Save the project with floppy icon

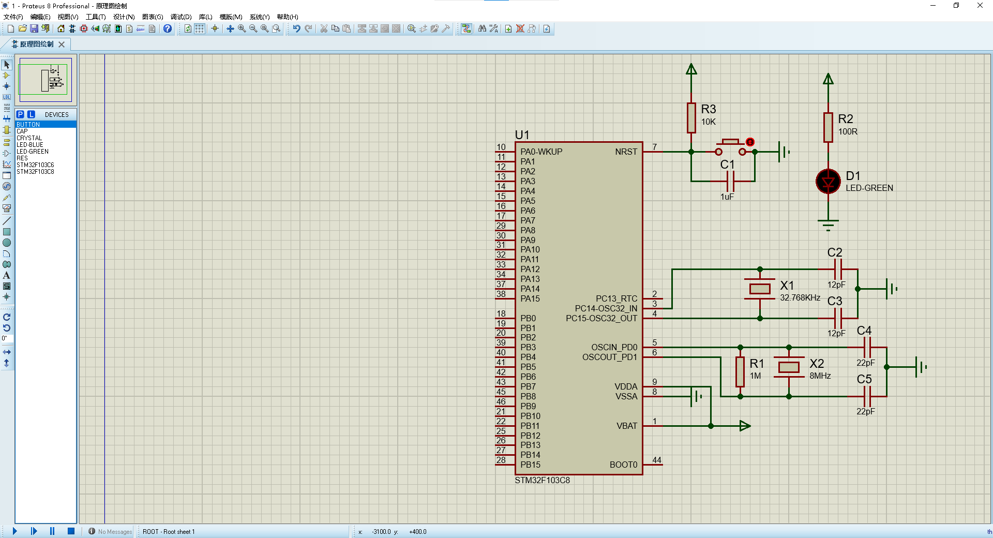point(34,29)
